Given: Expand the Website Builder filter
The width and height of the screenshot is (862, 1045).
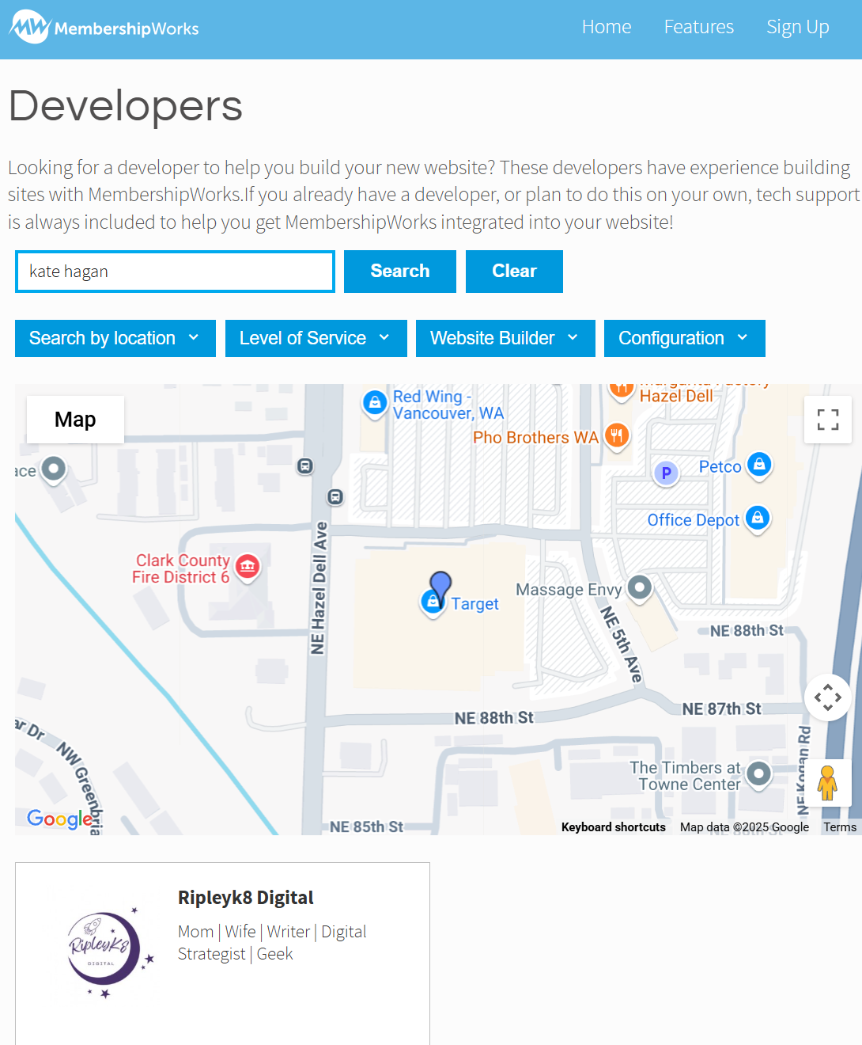Looking at the screenshot, I should [505, 338].
